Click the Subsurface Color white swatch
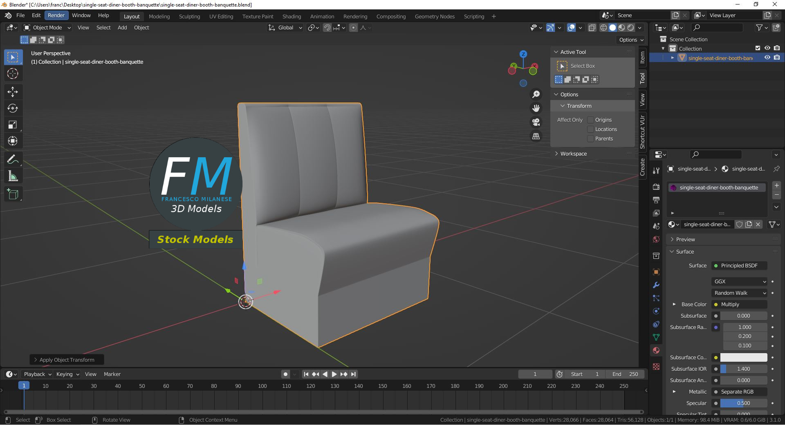785x425 pixels. (x=743, y=358)
